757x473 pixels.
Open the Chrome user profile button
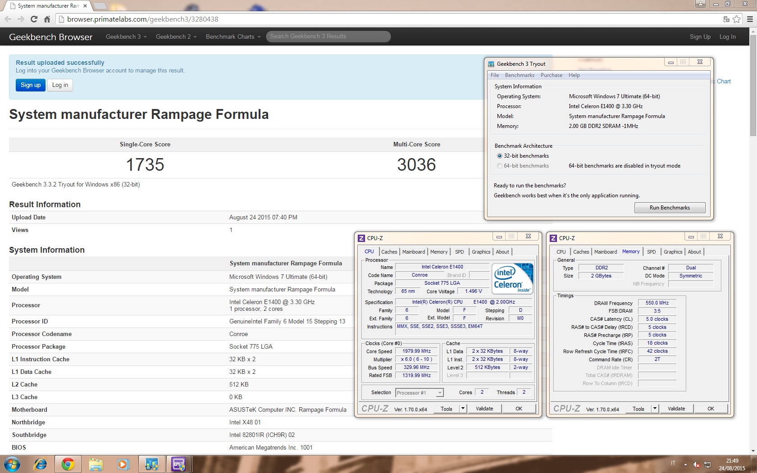(x=701, y=4)
